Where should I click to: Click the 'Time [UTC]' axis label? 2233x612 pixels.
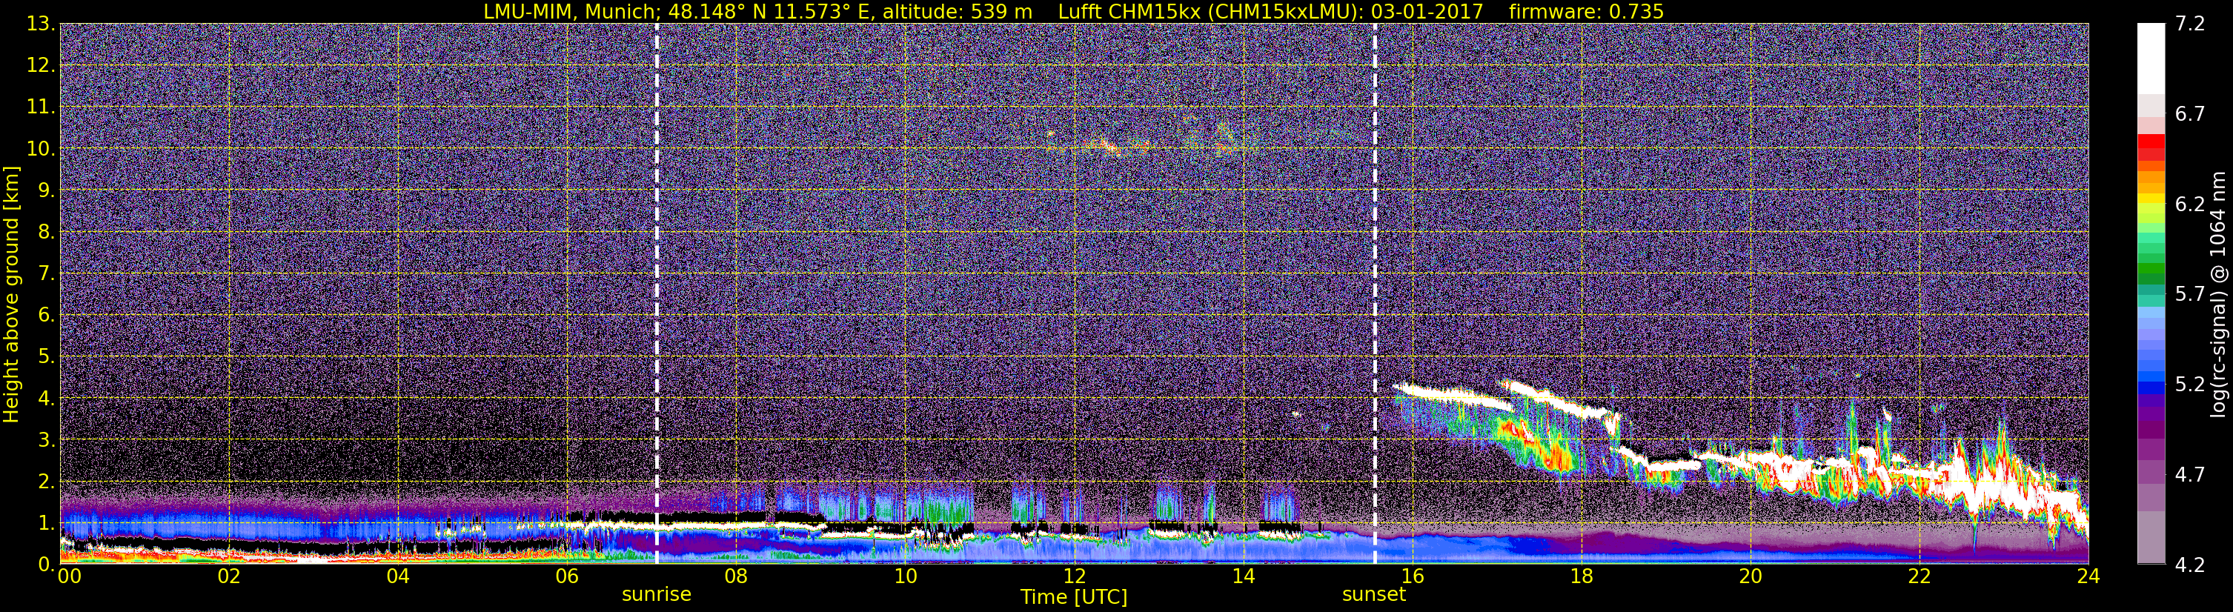1074,596
